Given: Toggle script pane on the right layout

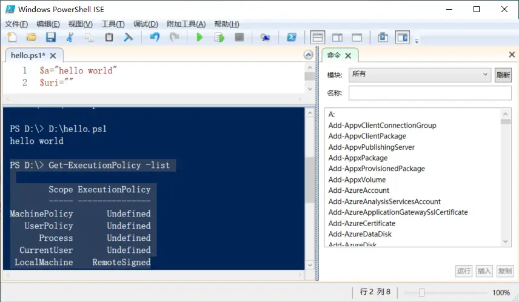Looking at the screenshot, I should coord(338,38).
